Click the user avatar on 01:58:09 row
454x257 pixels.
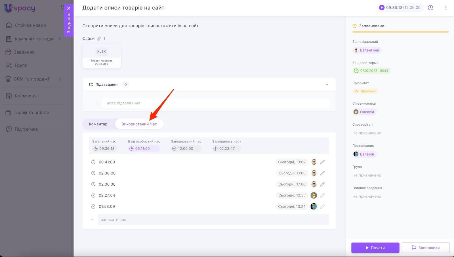314,207
